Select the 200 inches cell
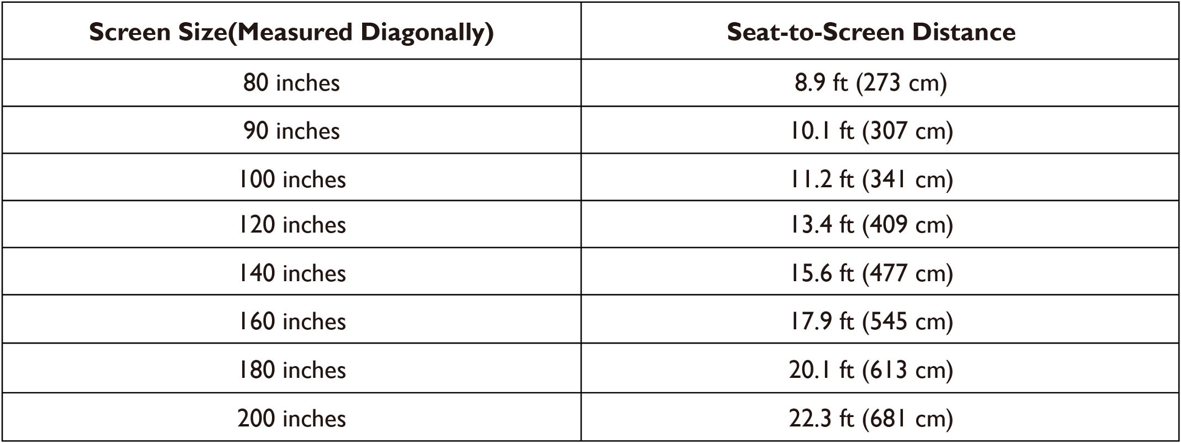Viewport: 1181px width, 443px height. click(x=291, y=417)
